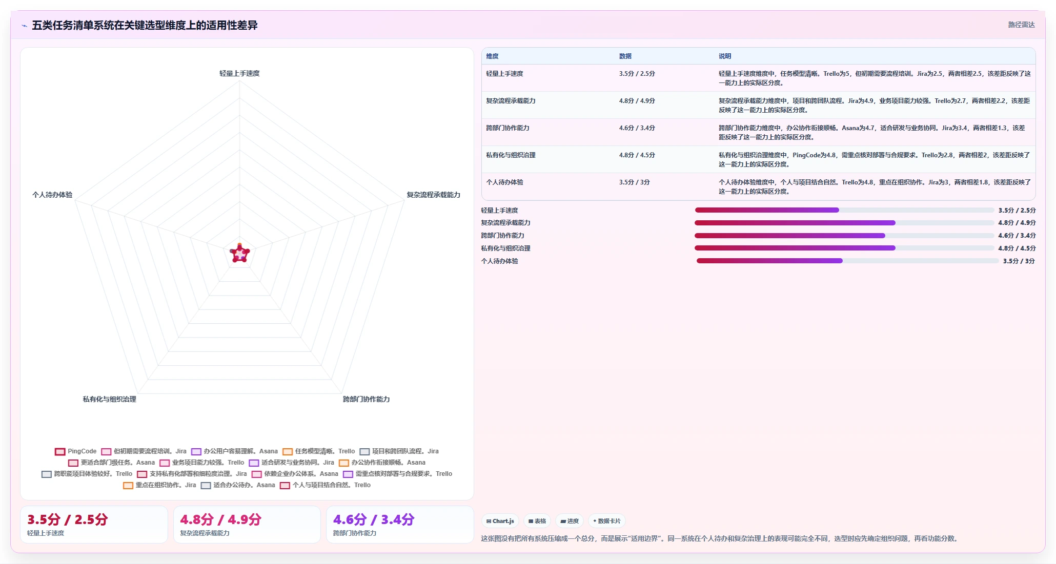Image resolution: width=1056 pixels, height=564 pixels.
Task: Click the 轻量上手速度 radar axis label
Action: [239, 73]
